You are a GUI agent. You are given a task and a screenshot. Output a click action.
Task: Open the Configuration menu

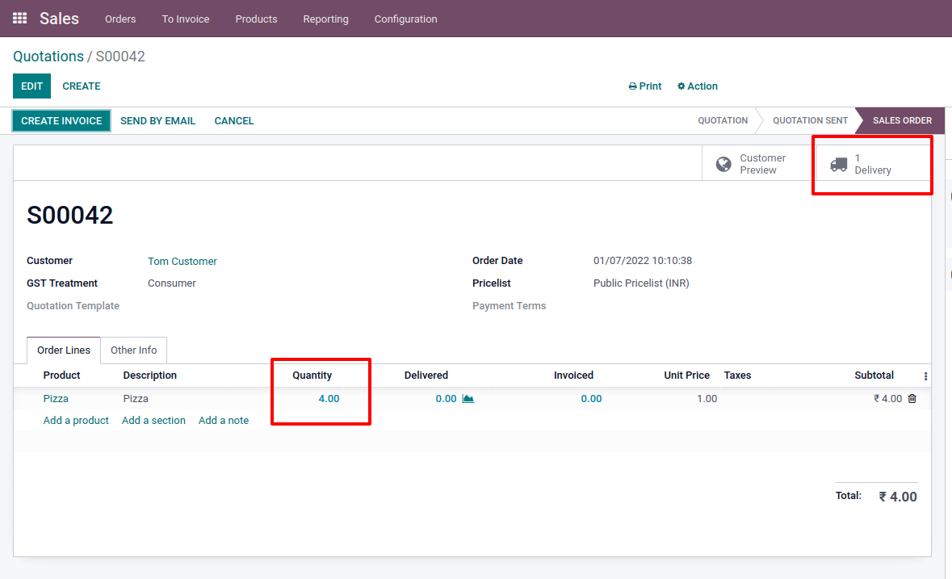405,19
